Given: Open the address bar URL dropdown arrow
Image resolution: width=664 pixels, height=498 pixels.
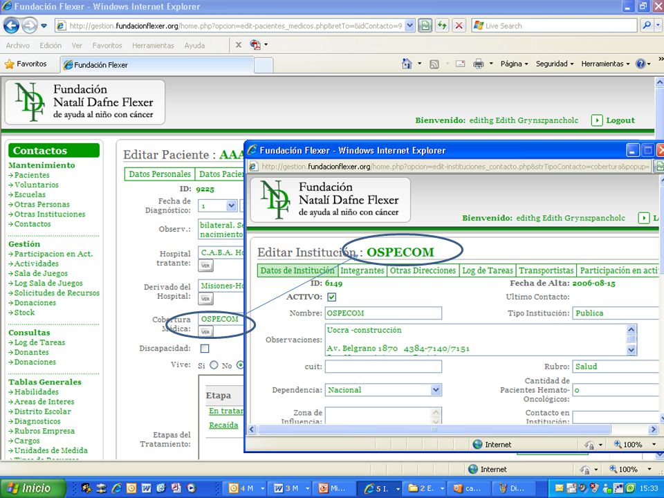Looking at the screenshot, I should click(x=409, y=26).
